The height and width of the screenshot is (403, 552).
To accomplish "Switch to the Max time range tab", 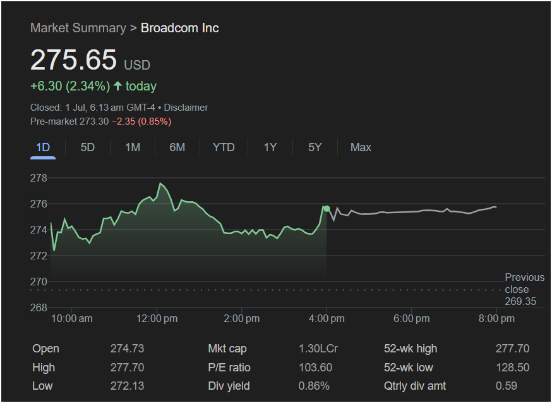I will (361, 147).
